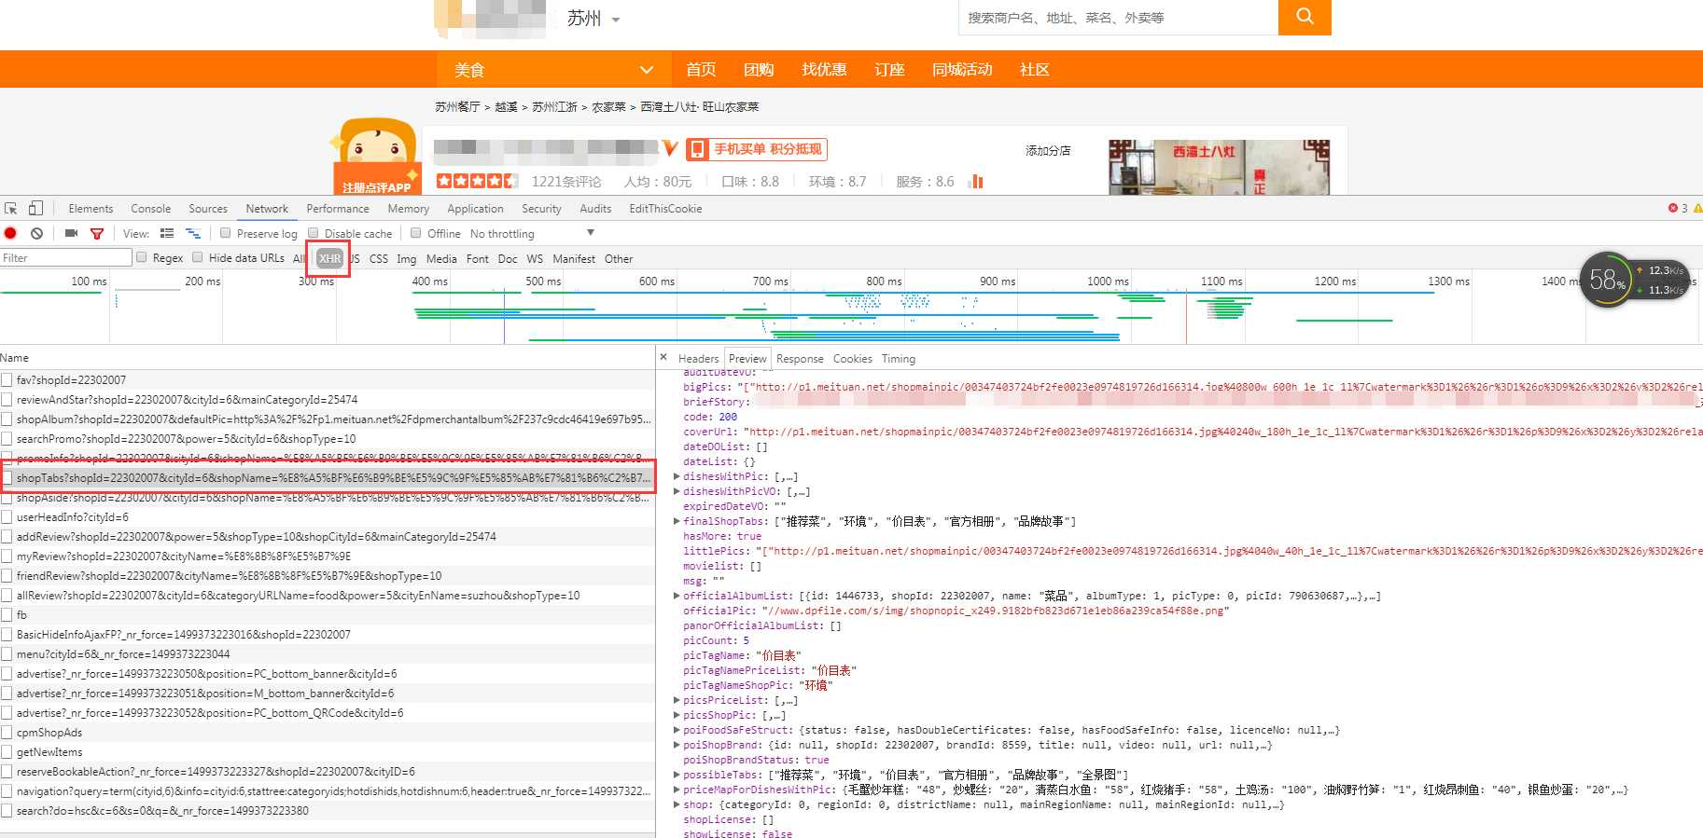Focus the network Filter input field
The image size is (1703, 838).
66,257
